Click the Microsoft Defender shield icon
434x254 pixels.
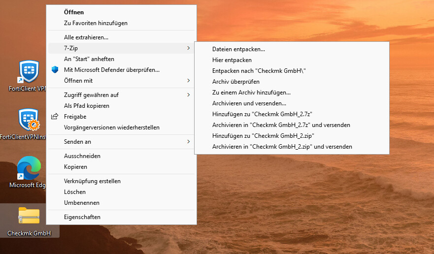tap(55, 70)
